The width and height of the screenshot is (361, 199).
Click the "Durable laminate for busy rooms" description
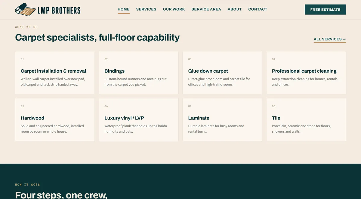pos(216,129)
